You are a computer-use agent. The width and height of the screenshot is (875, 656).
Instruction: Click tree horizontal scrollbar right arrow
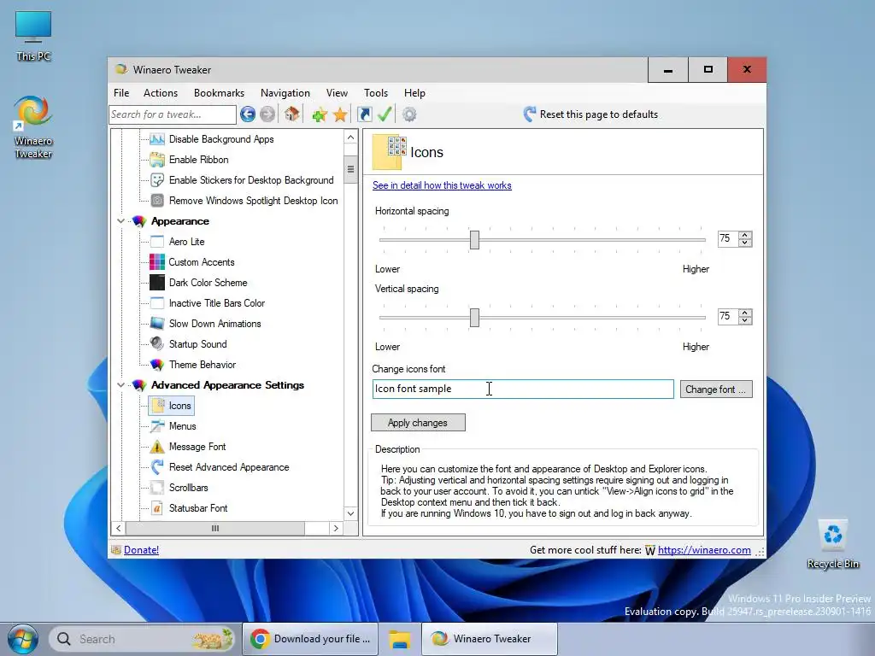click(x=336, y=528)
